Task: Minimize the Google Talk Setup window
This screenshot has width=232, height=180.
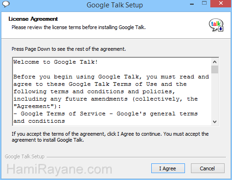Action: (x=192, y=4)
